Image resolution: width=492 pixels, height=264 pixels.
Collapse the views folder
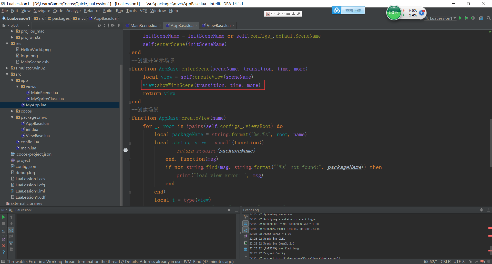coord(17,86)
